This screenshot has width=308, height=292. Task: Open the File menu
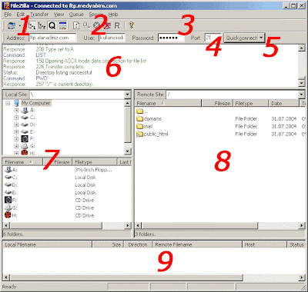(x=8, y=15)
